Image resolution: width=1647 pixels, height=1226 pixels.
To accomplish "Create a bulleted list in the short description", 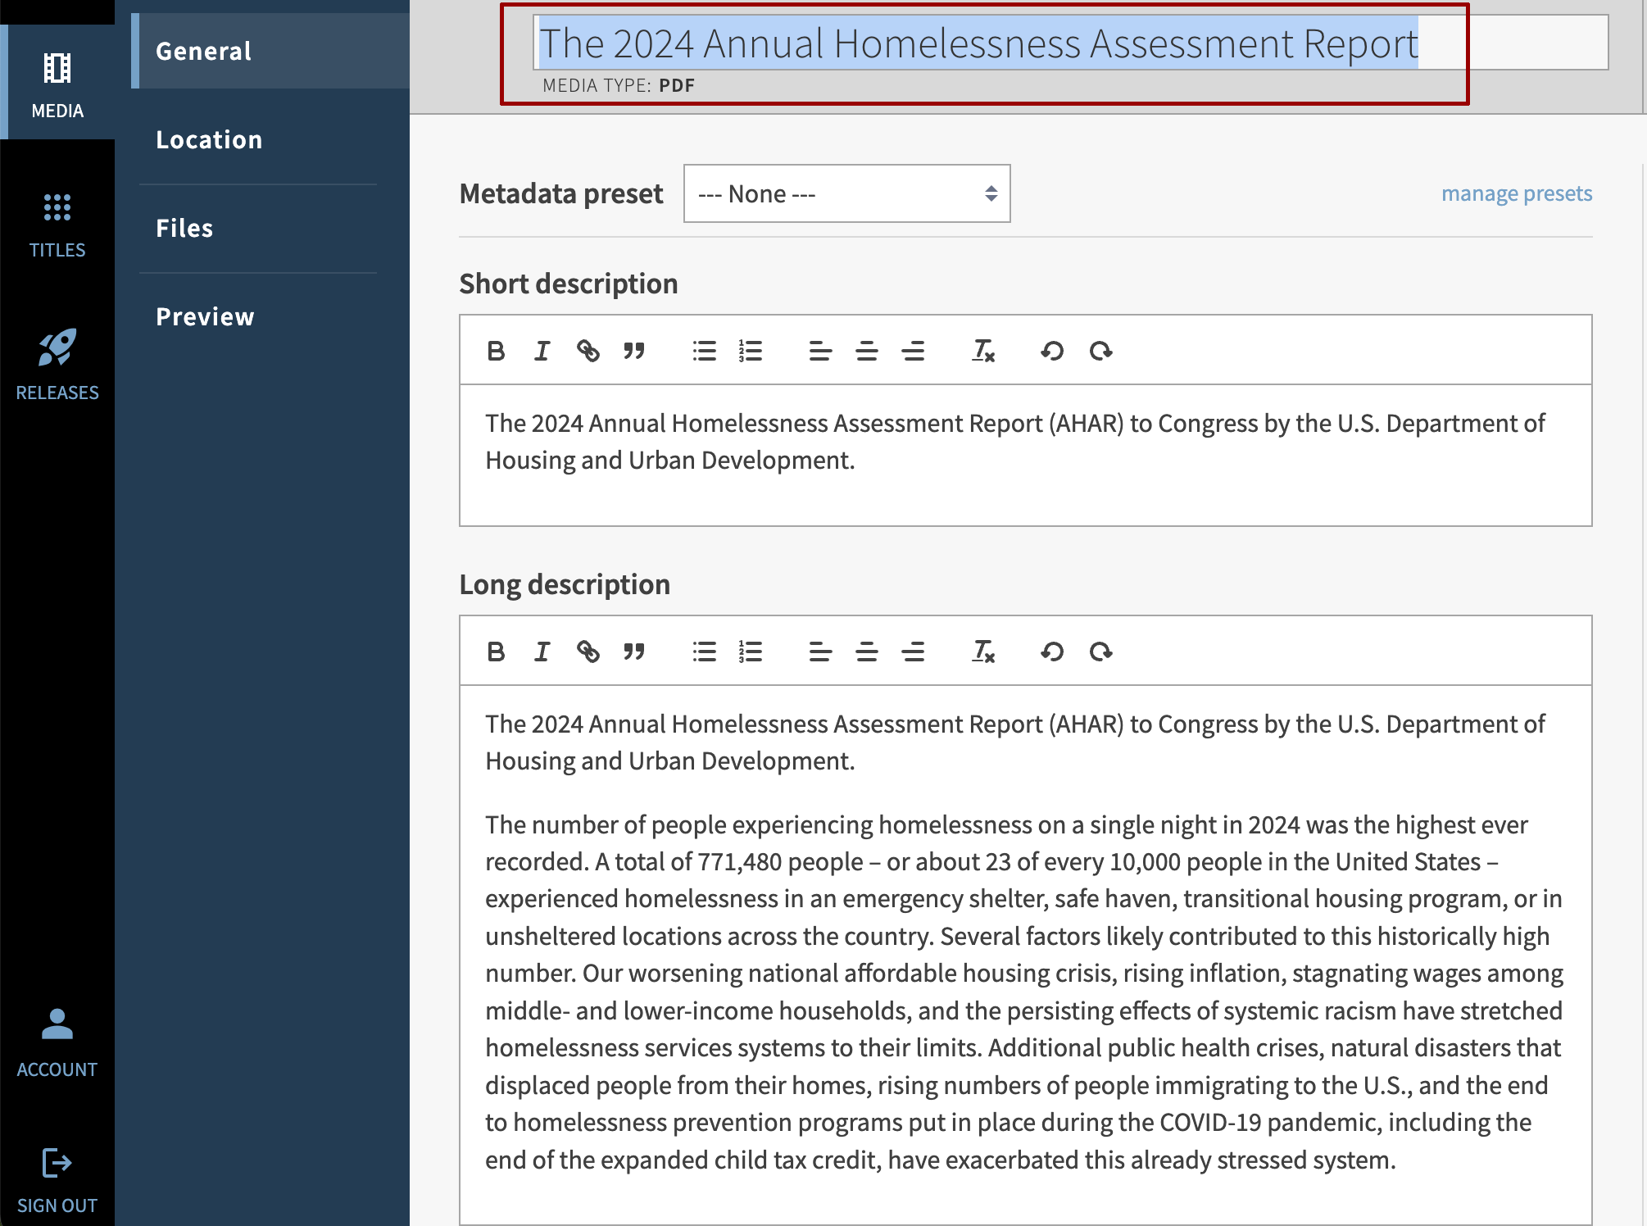I will coord(705,351).
